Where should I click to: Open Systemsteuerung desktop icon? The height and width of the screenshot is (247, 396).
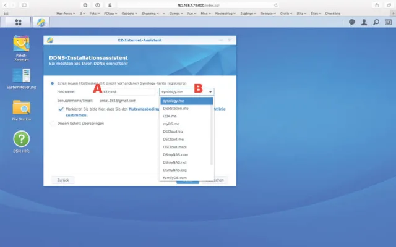pyautogui.click(x=21, y=78)
